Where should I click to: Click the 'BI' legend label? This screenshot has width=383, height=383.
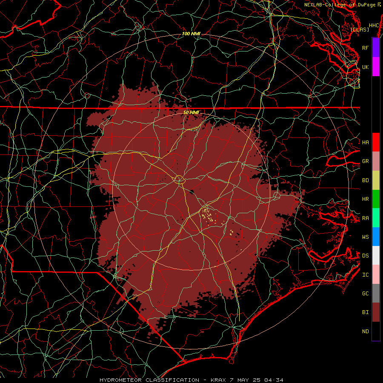pyautogui.click(x=365, y=312)
